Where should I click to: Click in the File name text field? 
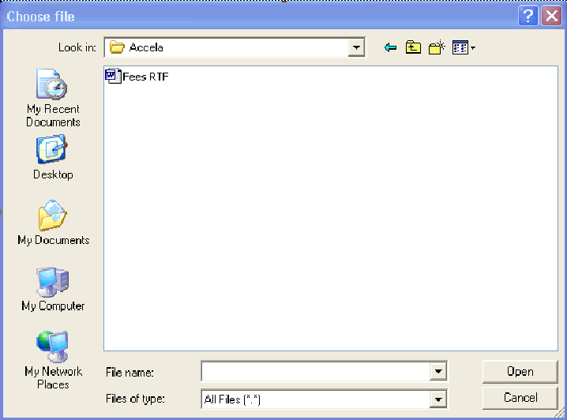316,372
